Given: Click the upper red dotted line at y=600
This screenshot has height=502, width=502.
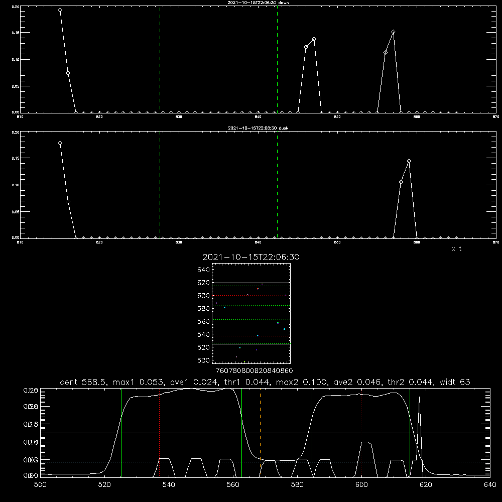Looking at the screenshot, I should [251, 296].
